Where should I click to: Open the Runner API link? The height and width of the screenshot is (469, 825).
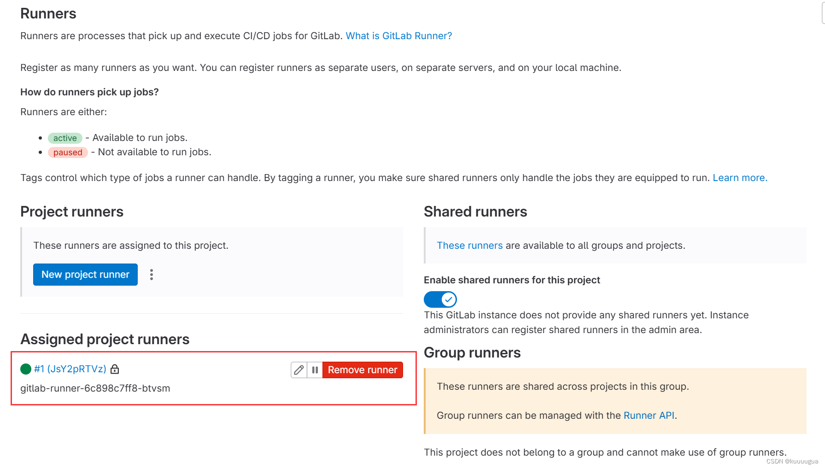point(649,416)
